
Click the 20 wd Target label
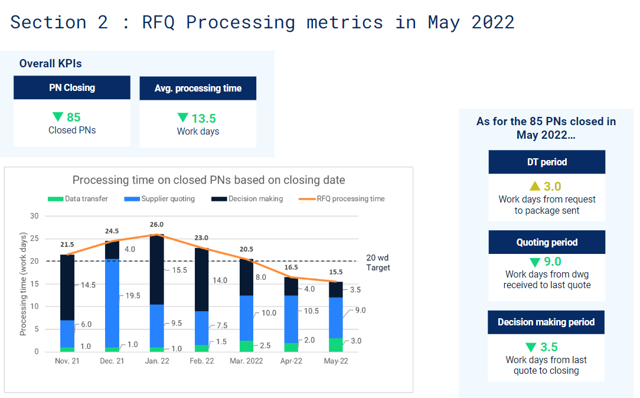pyautogui.click(x=378, y=262)
